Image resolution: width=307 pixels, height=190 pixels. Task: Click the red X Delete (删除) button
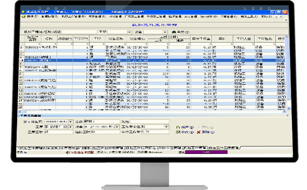(x=205, y=132)
